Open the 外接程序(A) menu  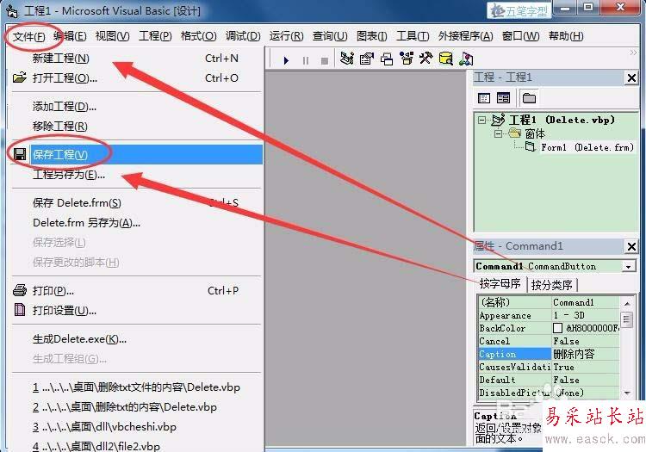click(465, 36)
